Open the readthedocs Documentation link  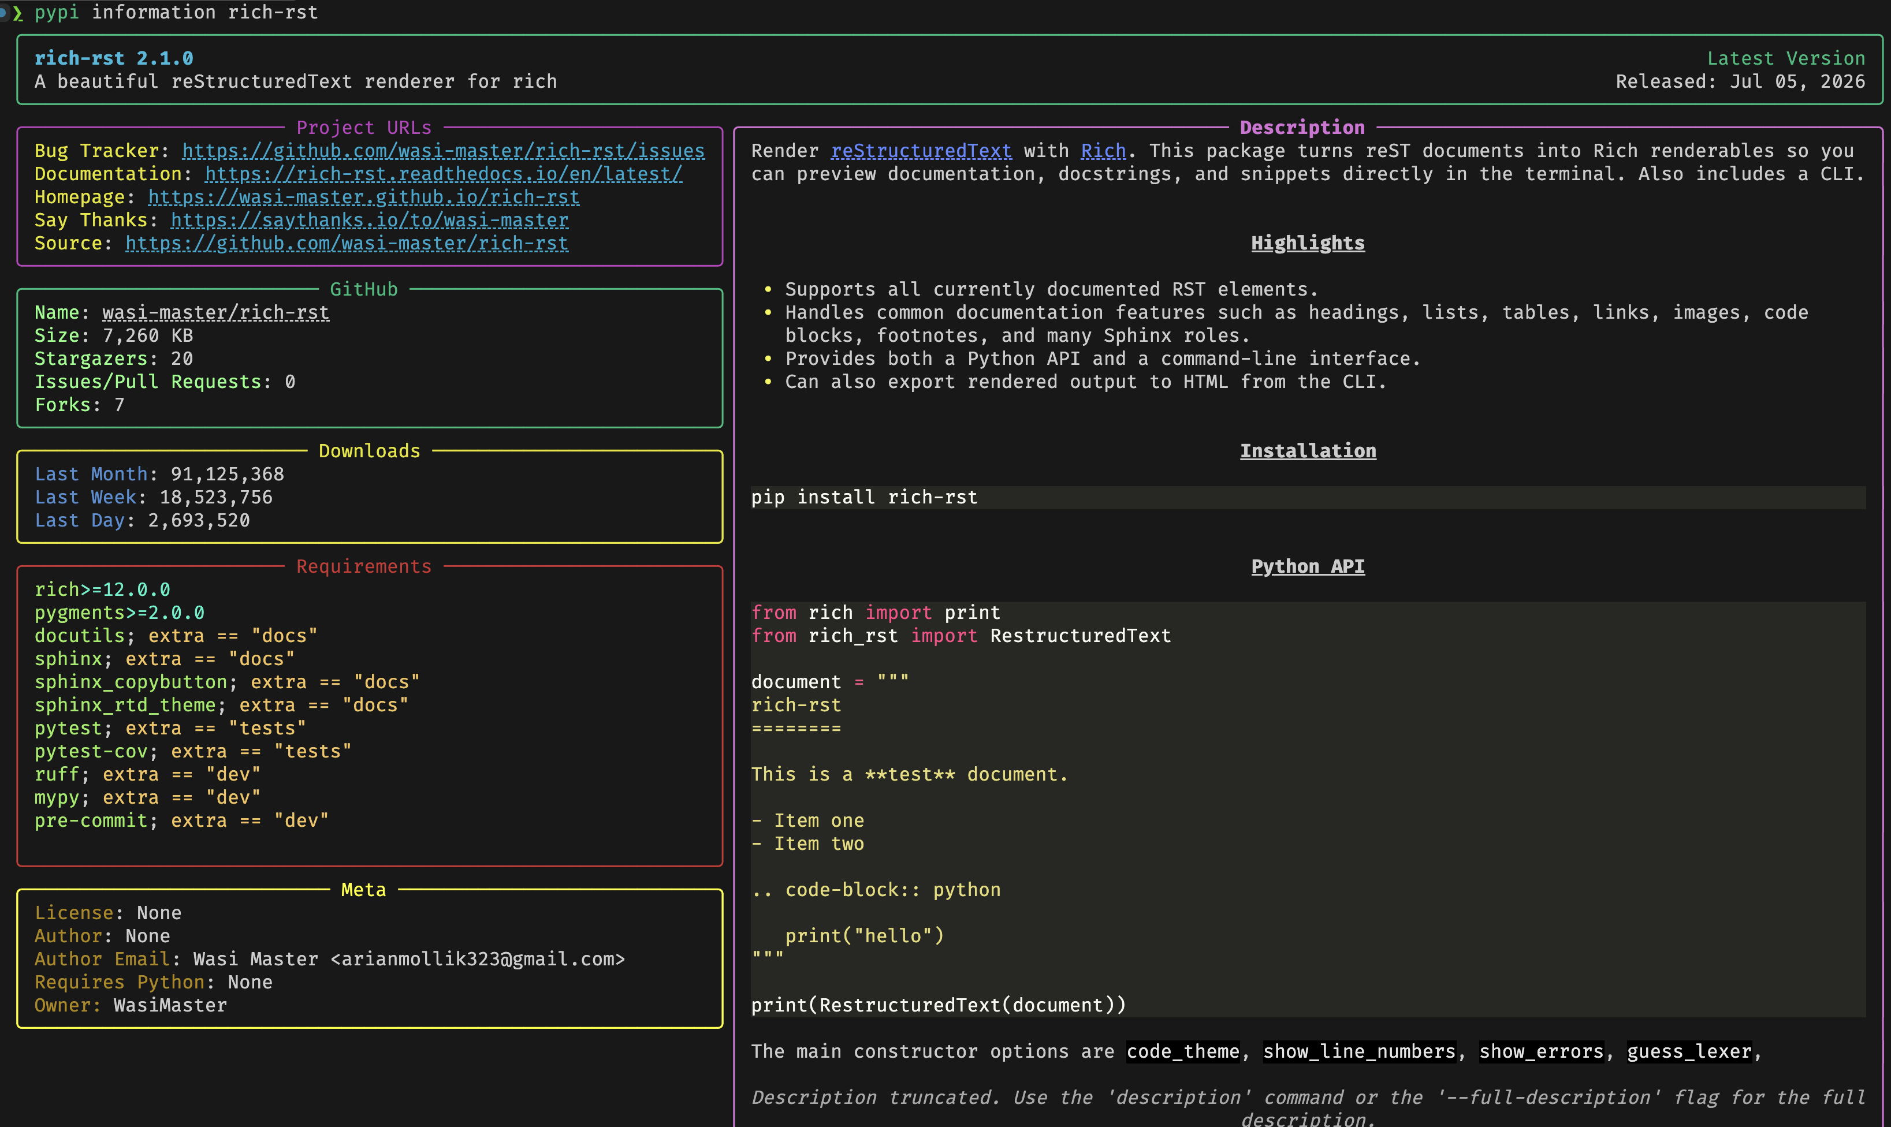[x=443, y=174]
